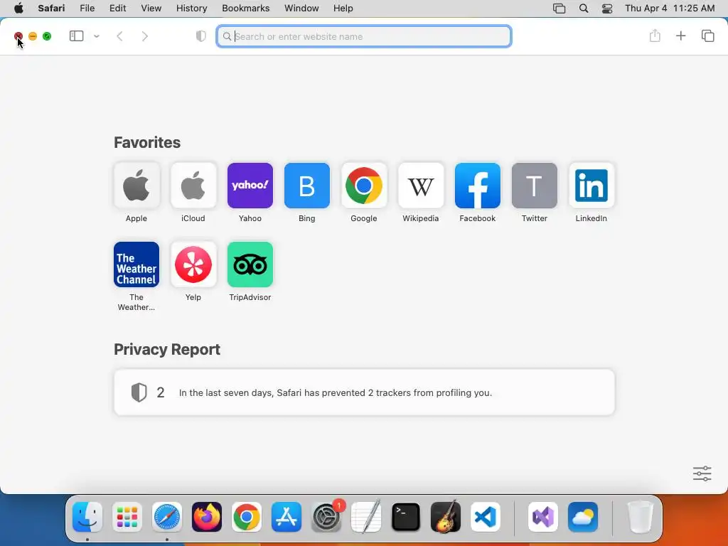Open the File menu
This screenshot has height=546, width=728.
click(x=87, y=9)
